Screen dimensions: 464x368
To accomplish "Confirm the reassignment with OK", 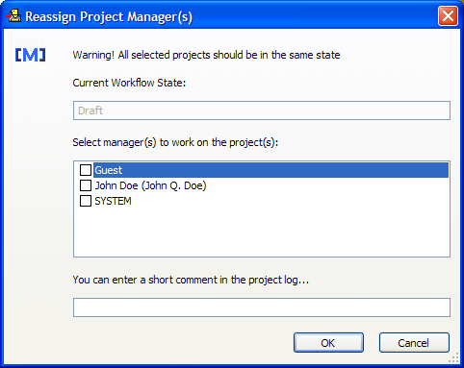I will pos(328,343).
